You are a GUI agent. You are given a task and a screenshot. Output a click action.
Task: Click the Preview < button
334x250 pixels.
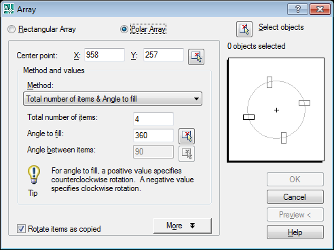(295, 215)
